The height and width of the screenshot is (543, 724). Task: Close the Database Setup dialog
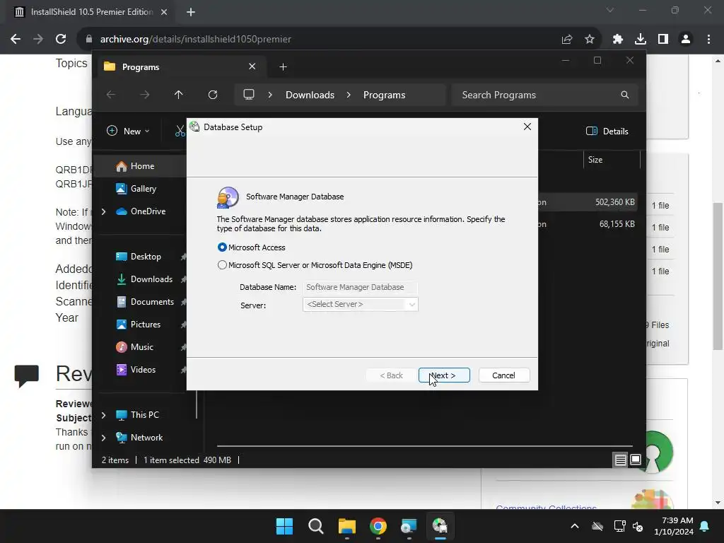(x=527, y=127)
